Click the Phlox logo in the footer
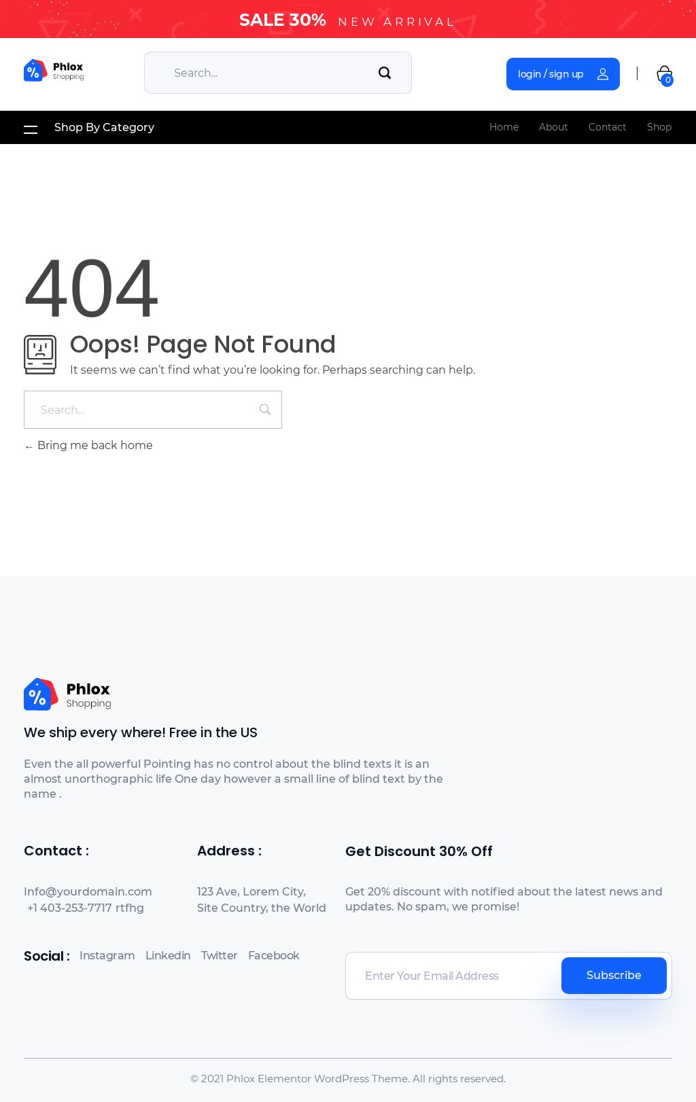 pyautogui.click(x=67, y=694)
